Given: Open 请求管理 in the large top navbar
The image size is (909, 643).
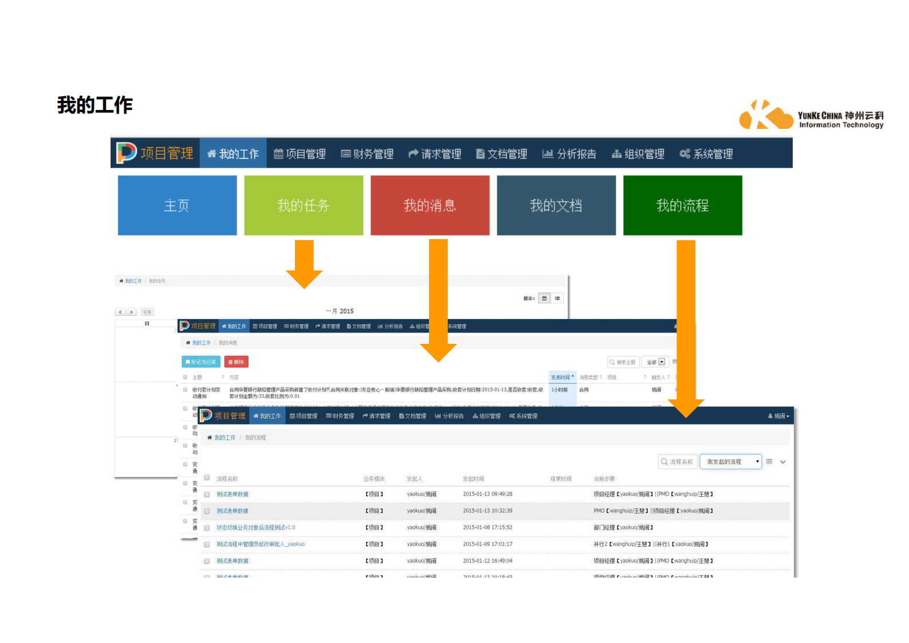Looking at the screenshot, I should (435, 154).
